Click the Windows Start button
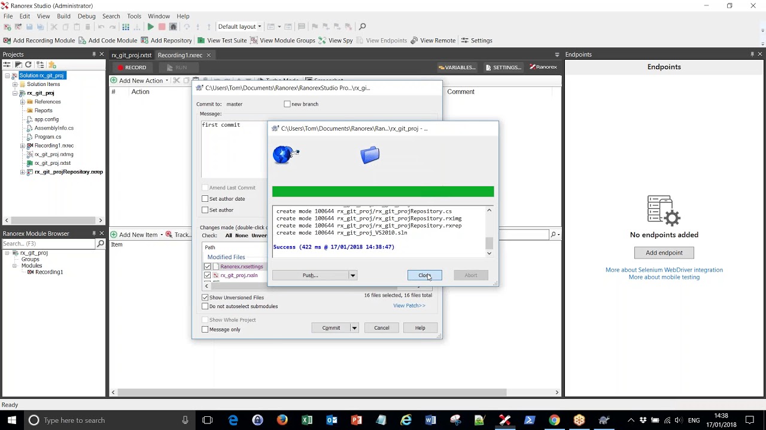The height and width of the screenshot is (430, 766). (x=12, y=420)
